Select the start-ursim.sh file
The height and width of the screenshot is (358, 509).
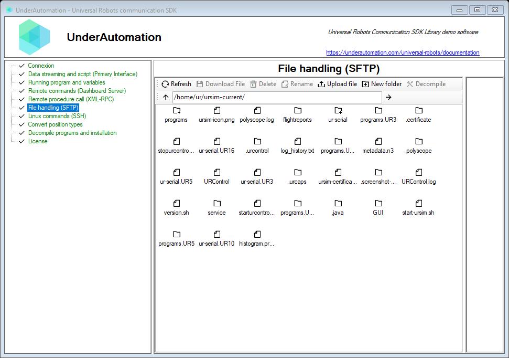tap(419, 207)
